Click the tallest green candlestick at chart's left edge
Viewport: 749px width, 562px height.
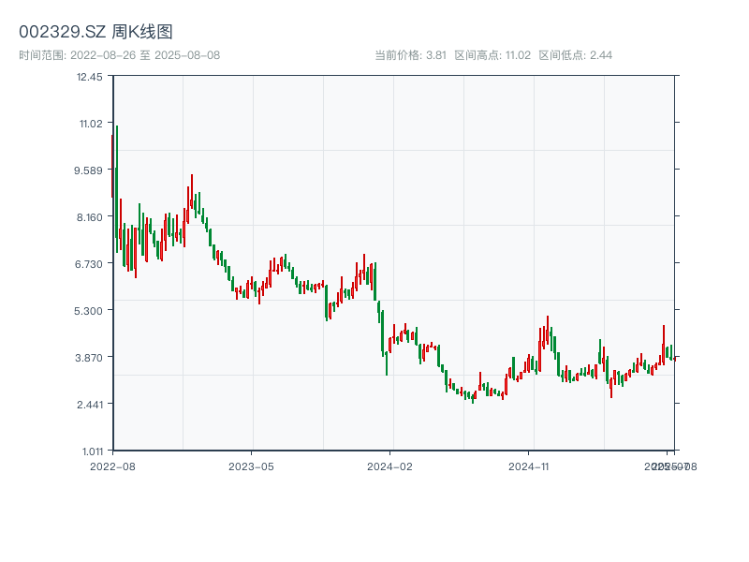click(x=116, y=187)
